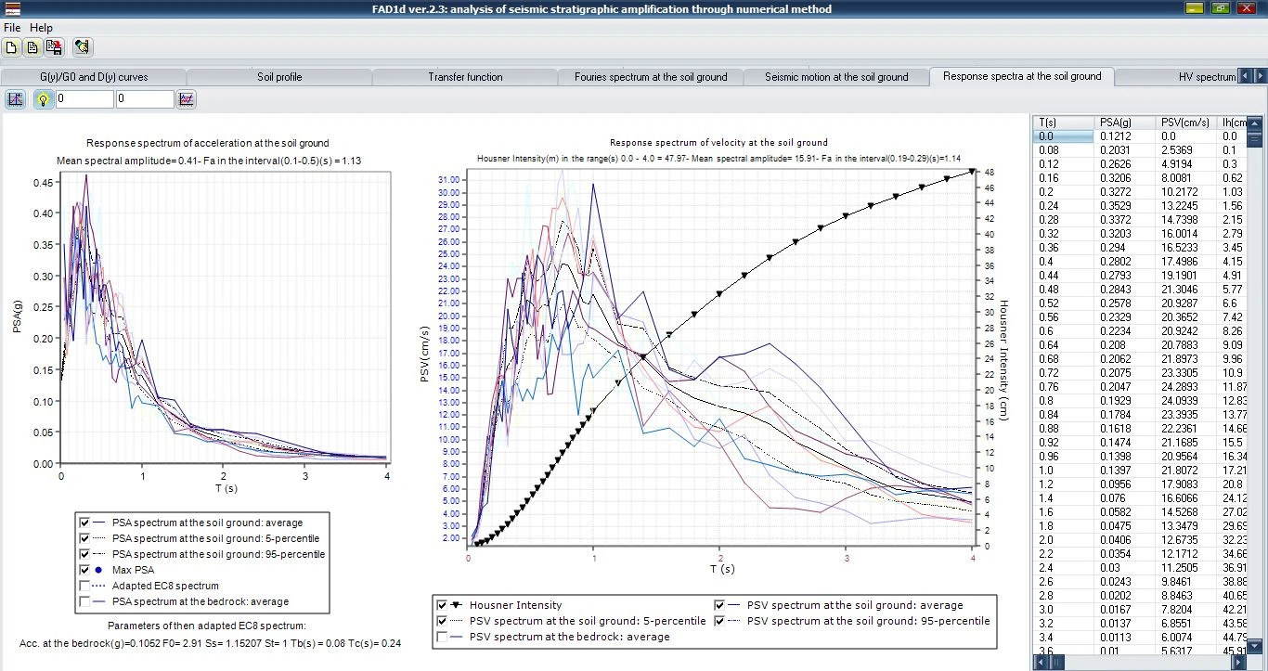1268x671 pixels.
Task: Click the axes chart icon left of lightbulb
Action: [16, 99]
